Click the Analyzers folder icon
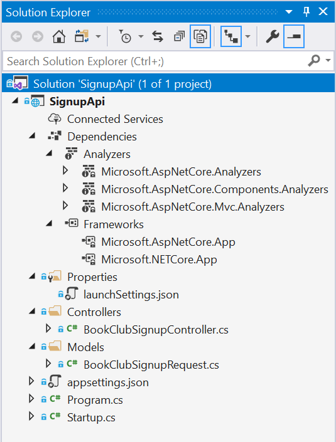336x442 pixels. click(x=71, y=154)
